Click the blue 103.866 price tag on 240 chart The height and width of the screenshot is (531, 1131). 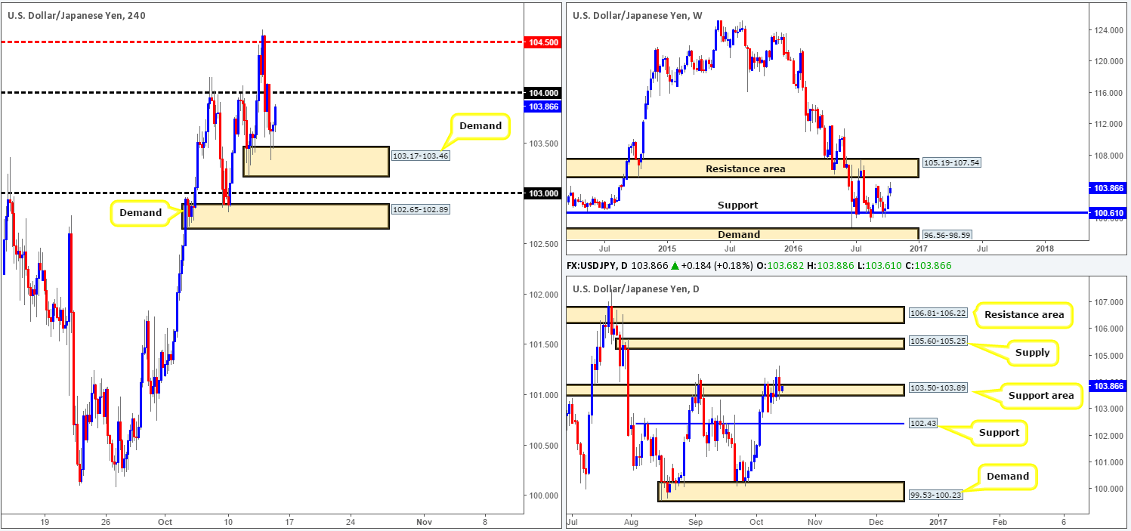coord(542,107)
